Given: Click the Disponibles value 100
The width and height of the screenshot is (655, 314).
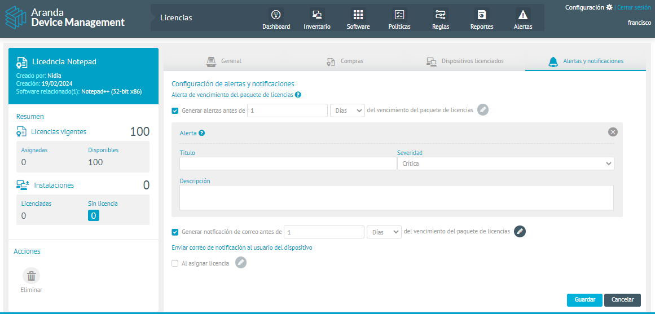Looking at the screenshot, I should pyautogui.click(x=96, y=162).
